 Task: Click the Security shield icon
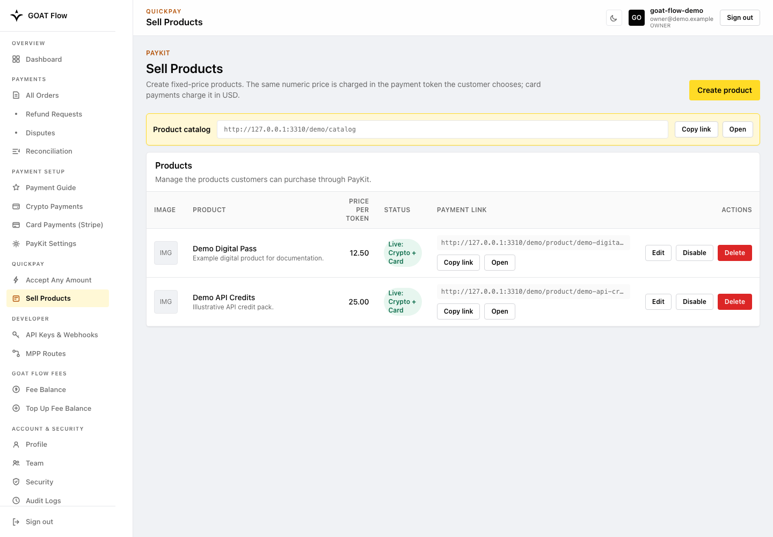coord(16,482)
